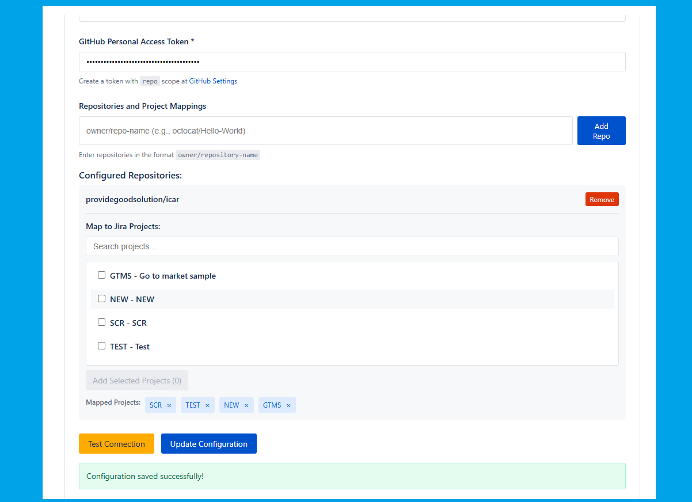Click the Add Repo button
692x502 pixels.
pyautogui.click(x=602, y=131)
